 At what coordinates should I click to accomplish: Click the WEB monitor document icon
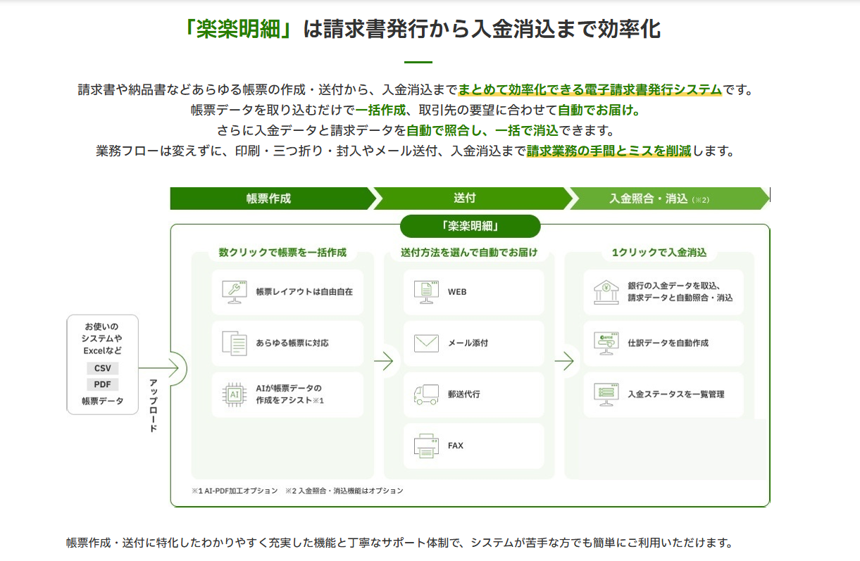tap(426, 291)
